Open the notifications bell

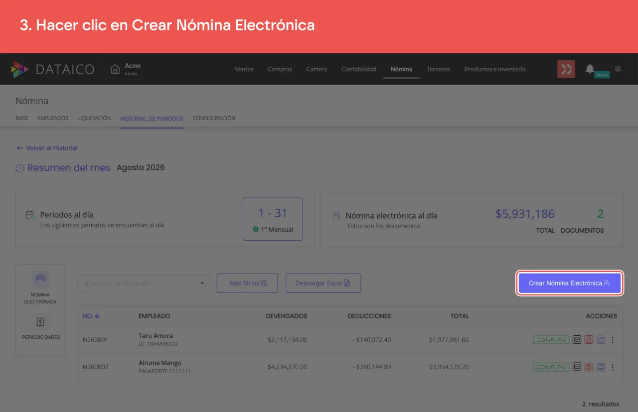point(590,69)
